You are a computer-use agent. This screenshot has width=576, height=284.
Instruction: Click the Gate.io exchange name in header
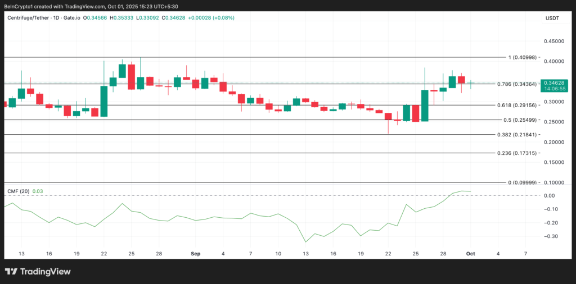click(x=70, y=18)
